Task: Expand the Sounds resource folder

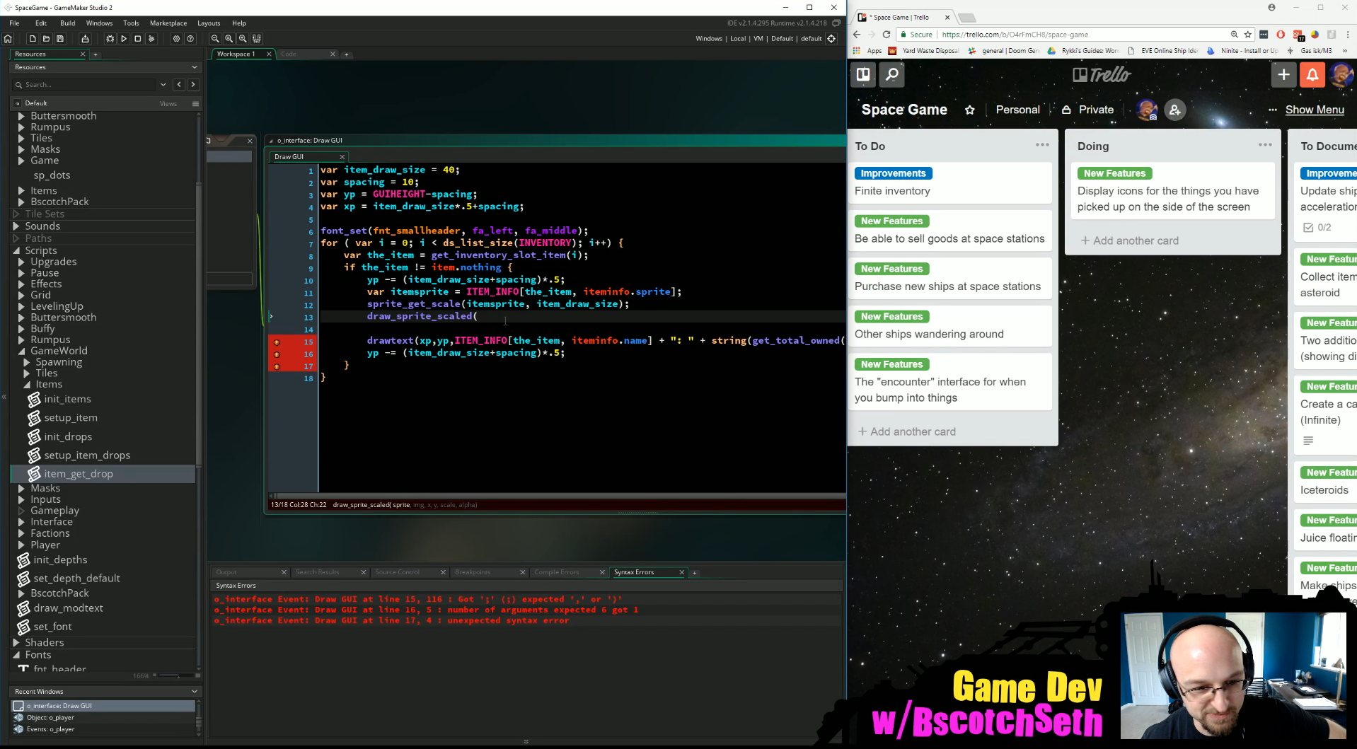Action: (16, 226)
